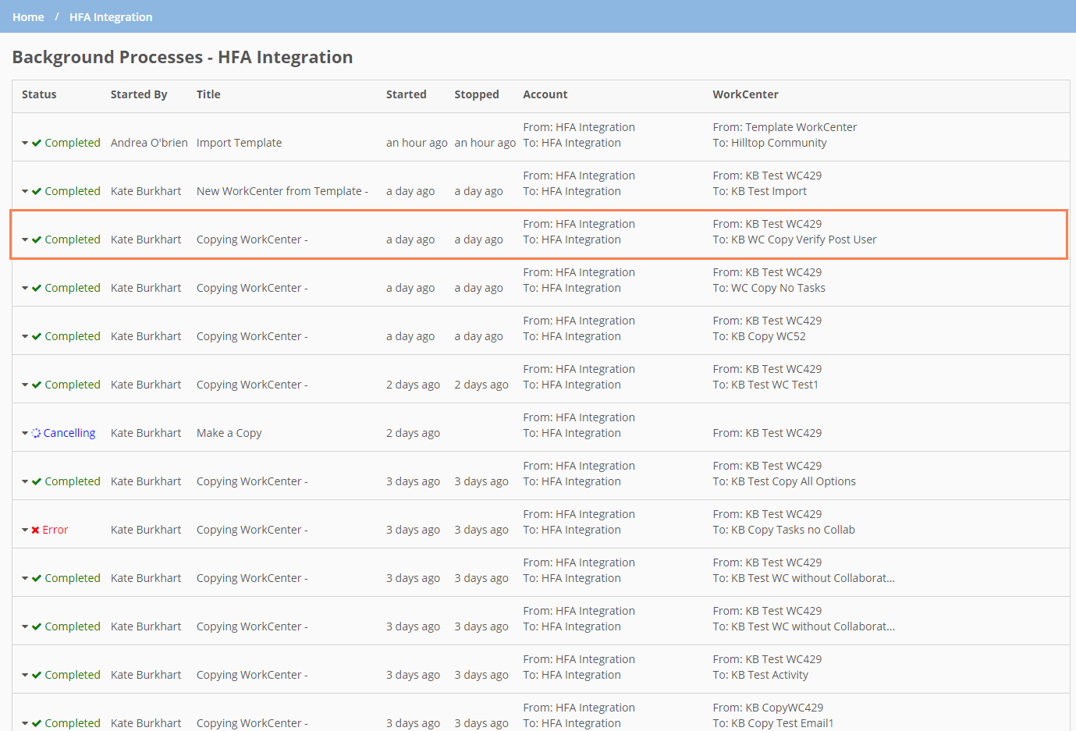Expand caret for KB WC Copy Verify Post User row
This screenshot has width=1076, height=731.
pyautogui.click(x=25, y=240)
